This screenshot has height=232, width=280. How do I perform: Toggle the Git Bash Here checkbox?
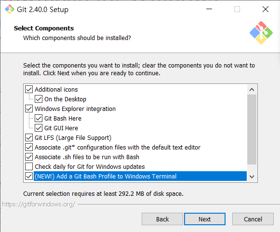click(39, 118)
